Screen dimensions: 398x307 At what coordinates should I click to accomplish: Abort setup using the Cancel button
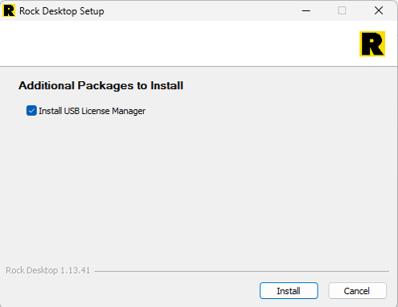click(357, 291)
